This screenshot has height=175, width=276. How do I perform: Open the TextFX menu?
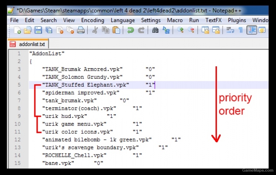tap(213, 20)
